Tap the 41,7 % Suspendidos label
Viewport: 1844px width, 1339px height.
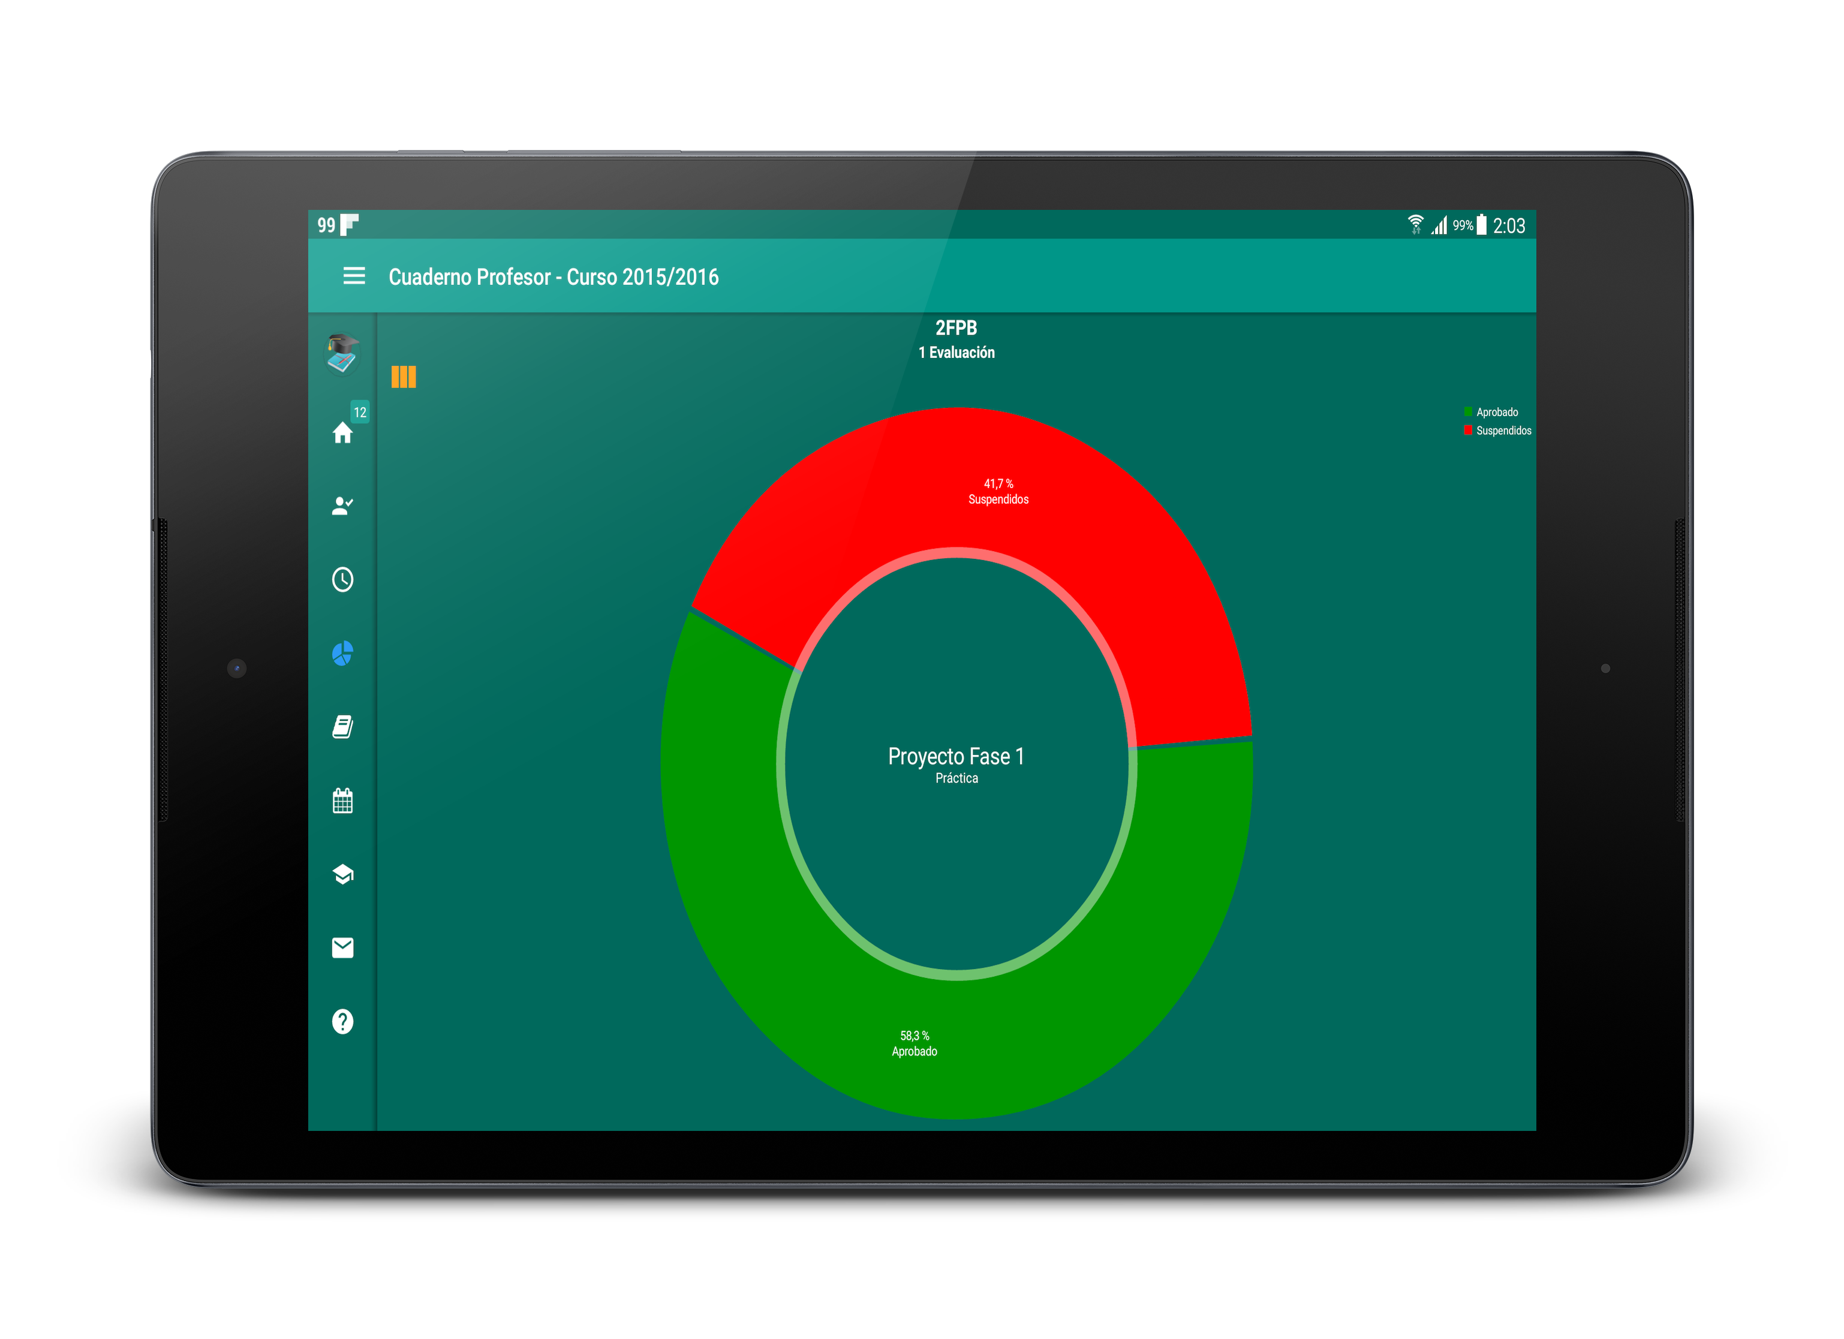(998, 492)
